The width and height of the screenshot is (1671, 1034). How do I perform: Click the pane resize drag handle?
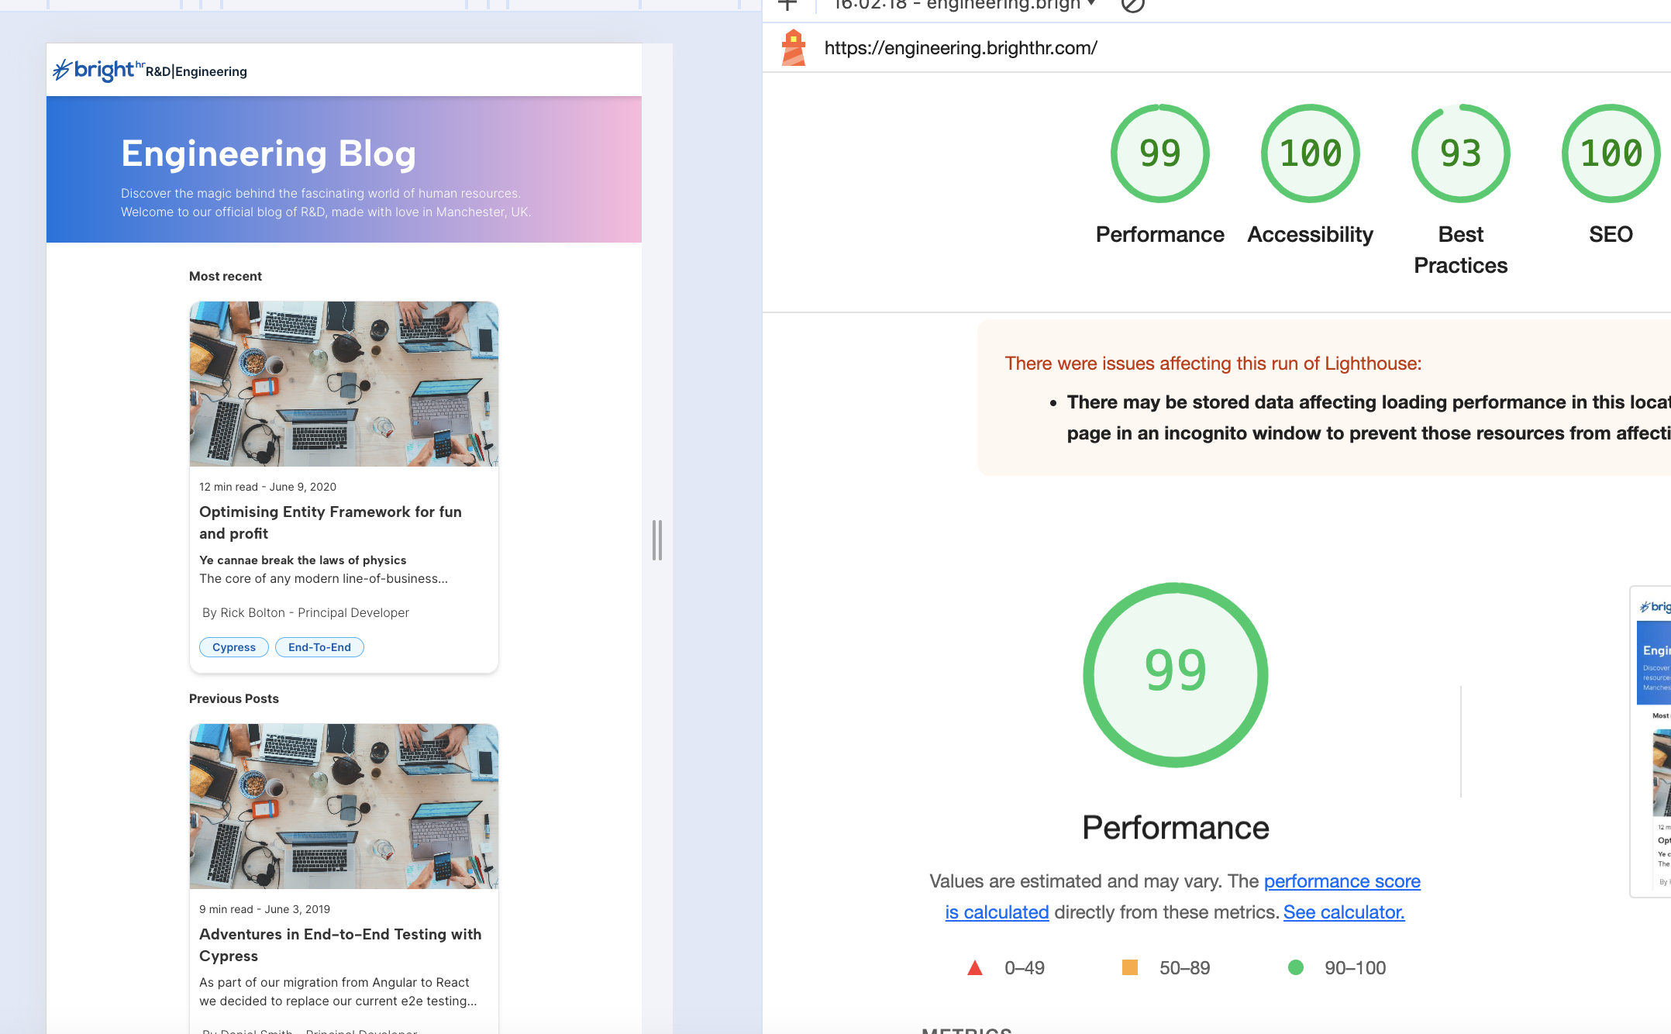tap(656, 540)
